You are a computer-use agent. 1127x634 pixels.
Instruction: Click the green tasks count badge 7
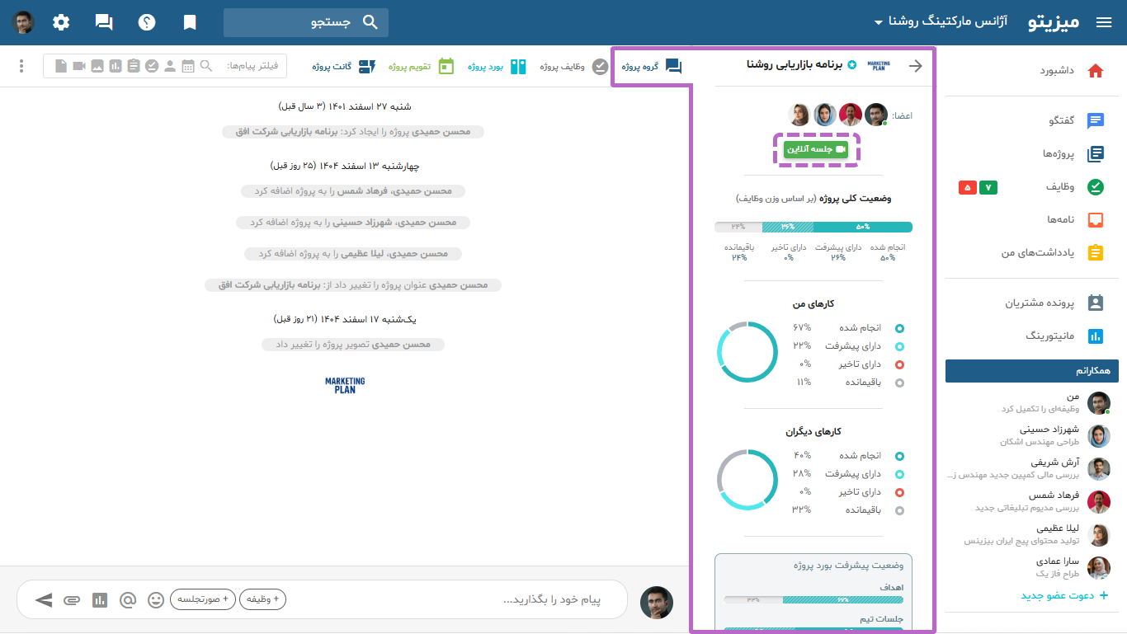pos(988,188)
